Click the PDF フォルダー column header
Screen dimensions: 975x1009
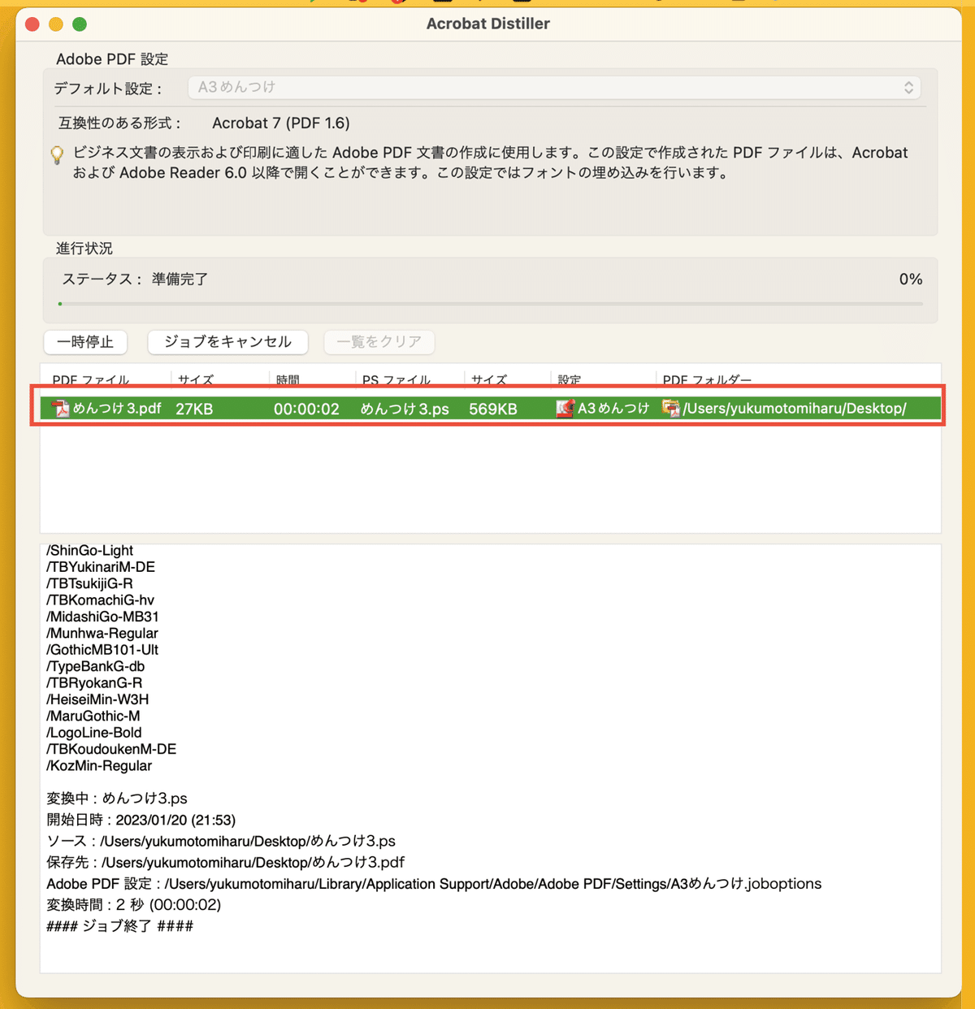[x=707, y=379]
